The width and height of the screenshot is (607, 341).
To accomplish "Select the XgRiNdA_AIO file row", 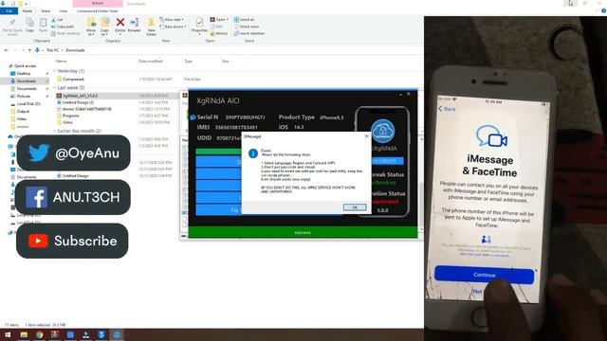I will click(116, 96).
